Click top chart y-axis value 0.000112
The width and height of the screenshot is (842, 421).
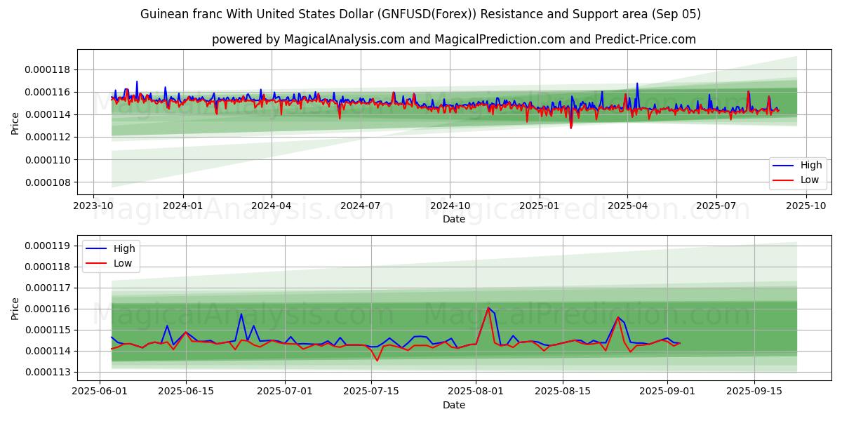pos(48,137)
